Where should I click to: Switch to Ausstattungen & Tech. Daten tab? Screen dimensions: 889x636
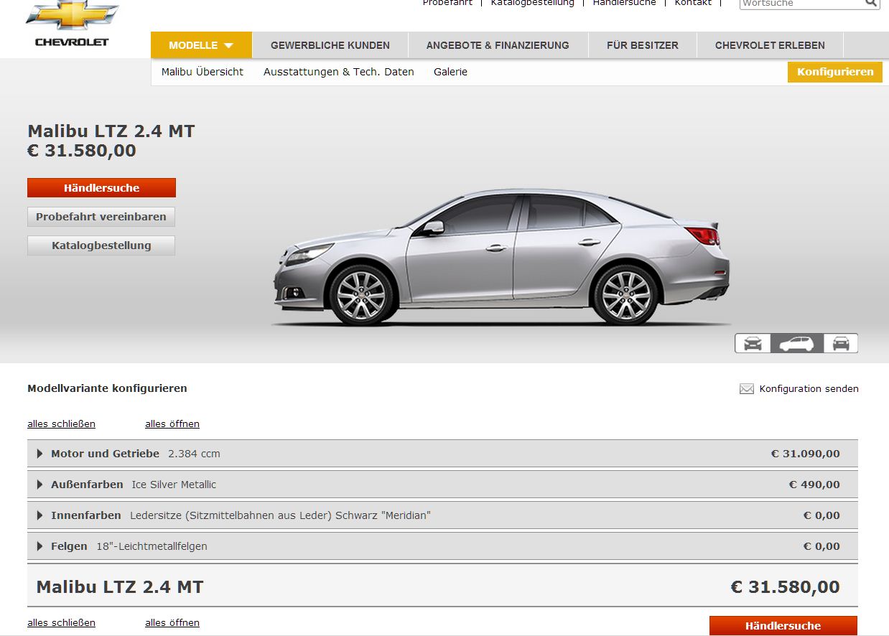(338, 72)
